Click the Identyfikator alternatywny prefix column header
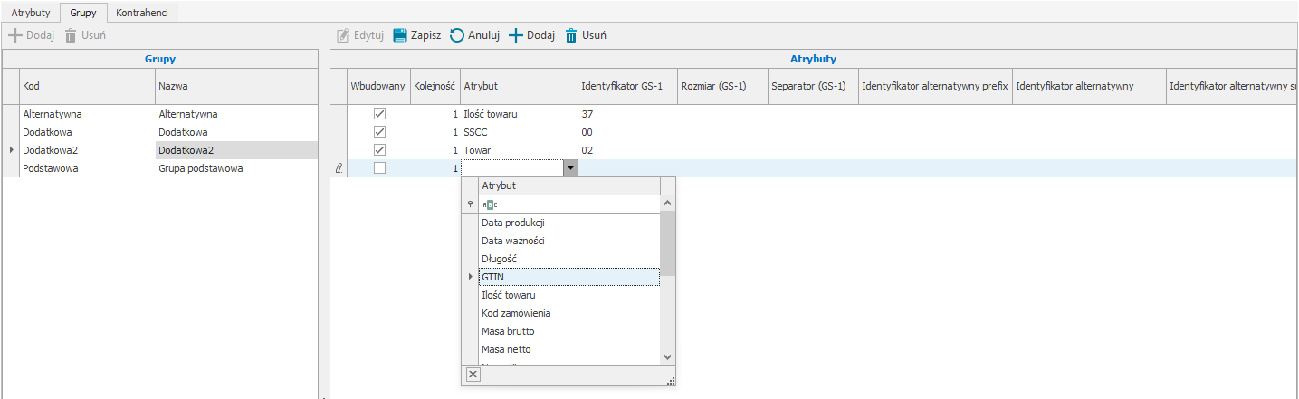This screenshot has width=1299, height=399. pos(935,86)
